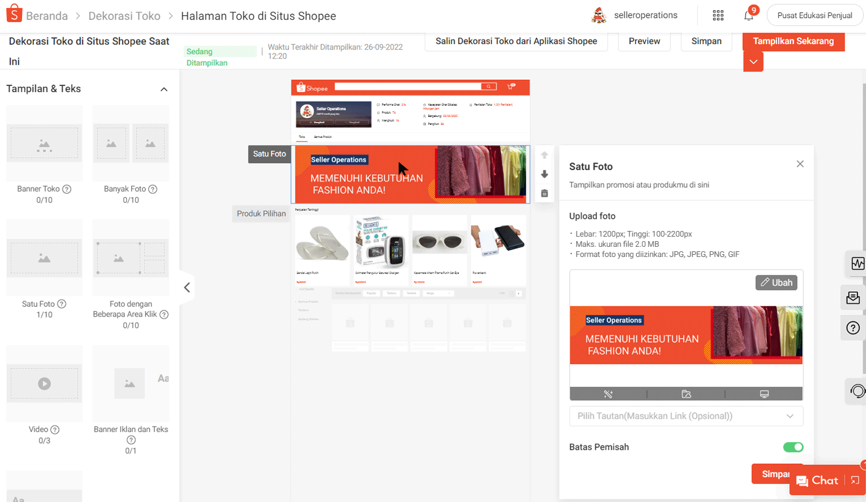This screenshot has height=502, width=866.
Task: Open the headset support icon
Action: (854, 391)
